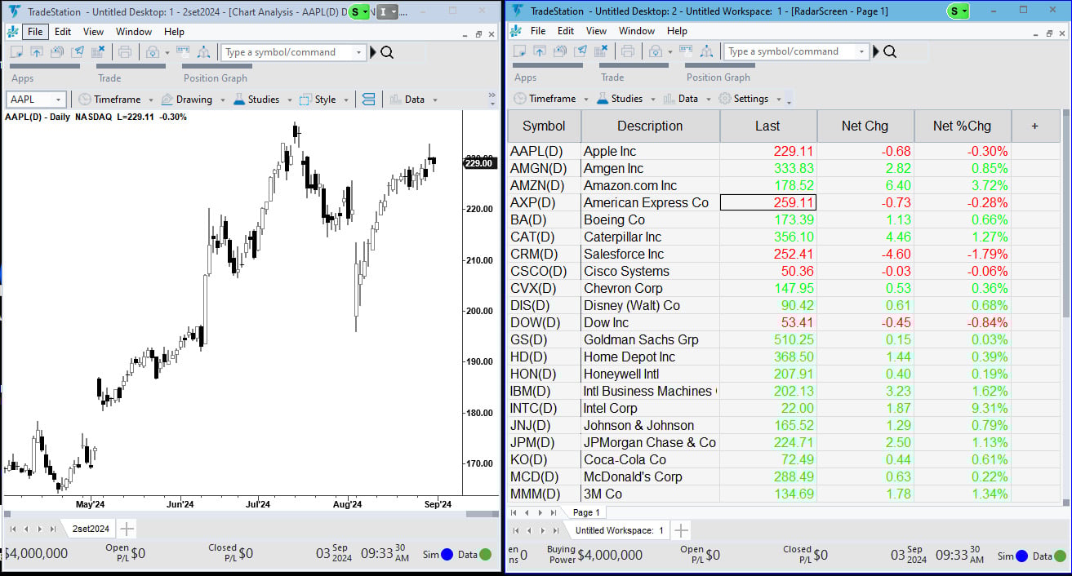Open the Window menu in the RadarScreen window
1072x576 pixels.
pyautogui.click(x=637, y=31)
